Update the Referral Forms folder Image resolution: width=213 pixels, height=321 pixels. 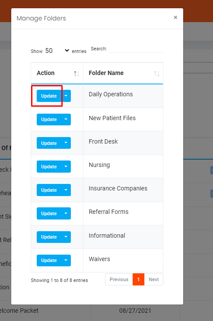point(49,213)
